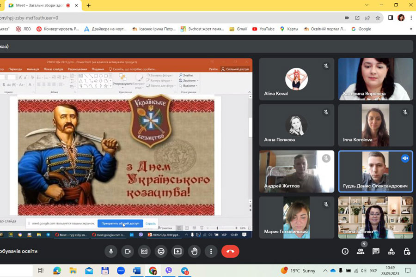Click the present screen icon
The image size is (416, 277).
coord(177,251)
